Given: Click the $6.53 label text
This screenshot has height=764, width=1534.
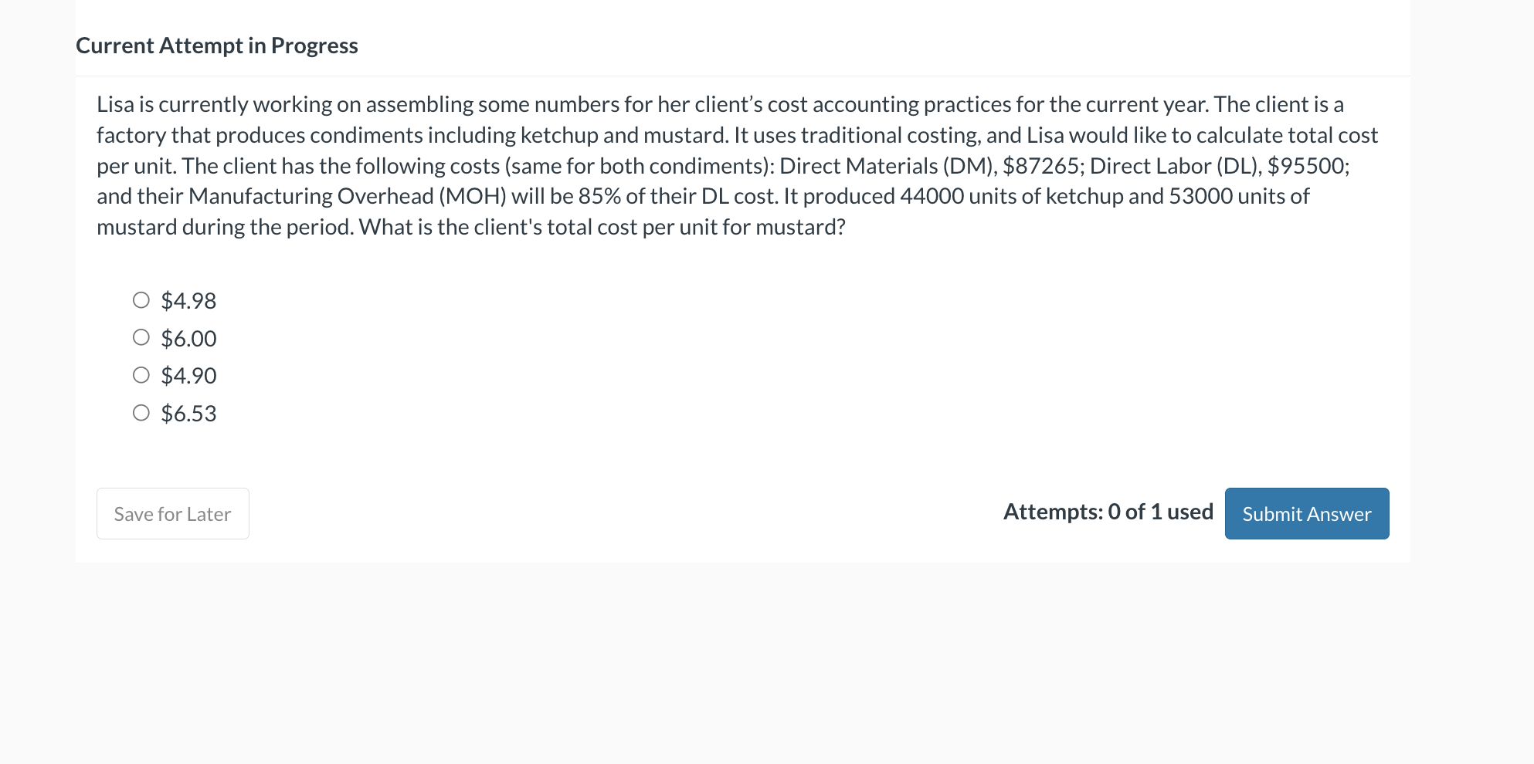Looking at the screenshot, I should [188, 412].
